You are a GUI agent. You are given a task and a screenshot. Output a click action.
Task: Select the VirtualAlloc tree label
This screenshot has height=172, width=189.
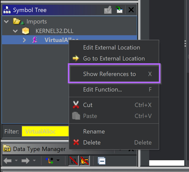[x=56, y=40]
